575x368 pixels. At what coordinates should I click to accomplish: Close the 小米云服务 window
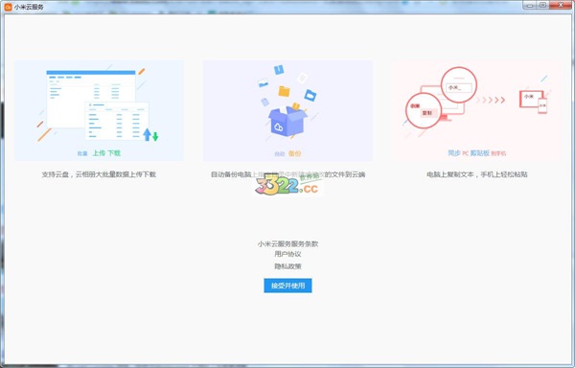pyautogui.click(x=561, y=5)
